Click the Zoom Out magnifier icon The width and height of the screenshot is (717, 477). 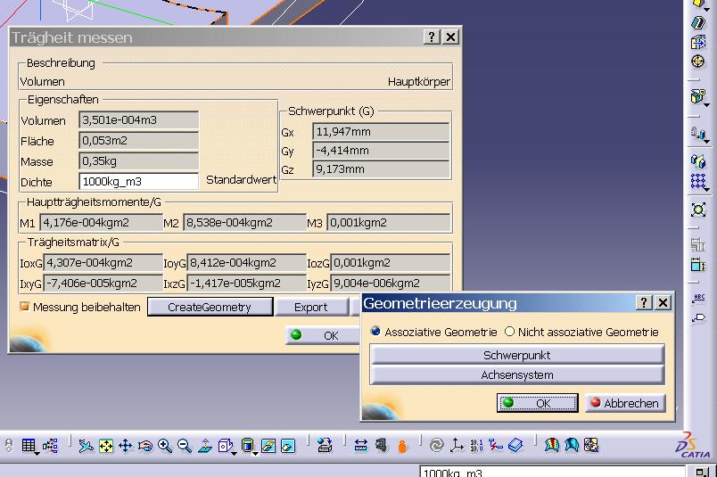pyautogui.click(x=185, y=446)
